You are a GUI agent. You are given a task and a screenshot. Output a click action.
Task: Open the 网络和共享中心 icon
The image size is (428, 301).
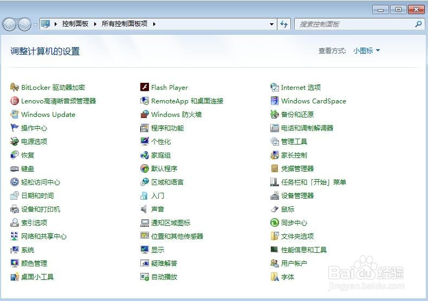(x=15, y=236)
